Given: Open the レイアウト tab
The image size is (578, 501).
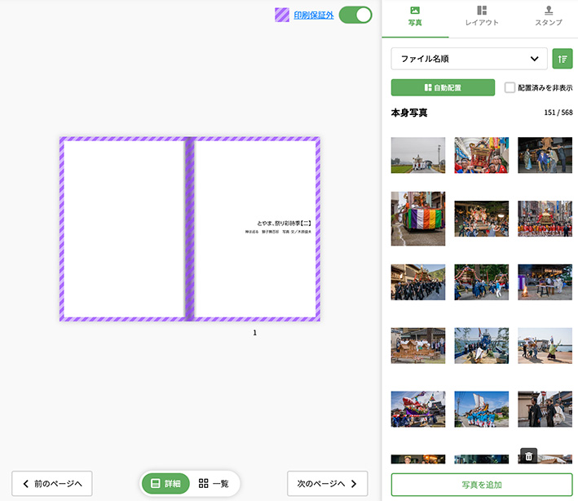Looking at the screenshot, I should [x=482, y=22].
